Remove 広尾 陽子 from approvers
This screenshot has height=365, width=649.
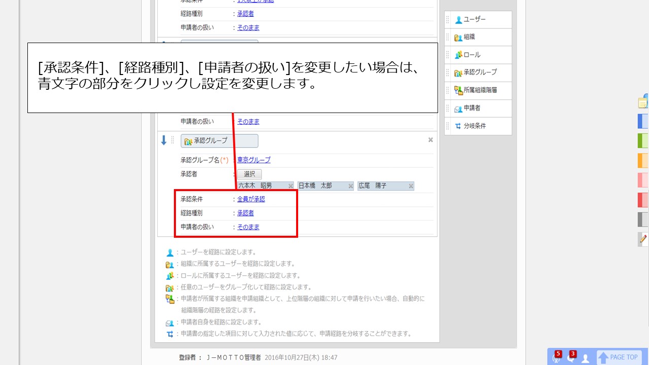click(411, 186)
